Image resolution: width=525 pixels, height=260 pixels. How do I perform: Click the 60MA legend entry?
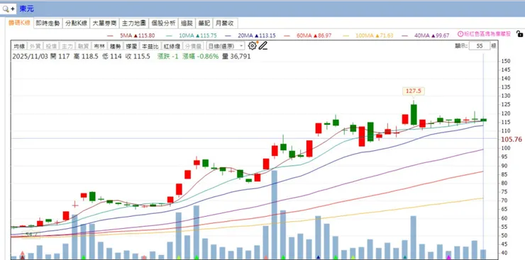coord(308,35)
